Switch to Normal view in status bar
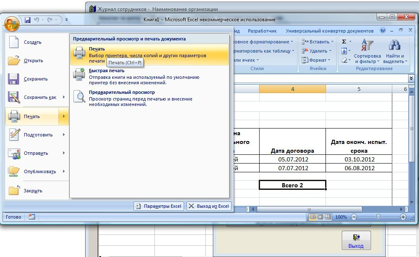Screen dimensions: 419x257 coord(313,217)
